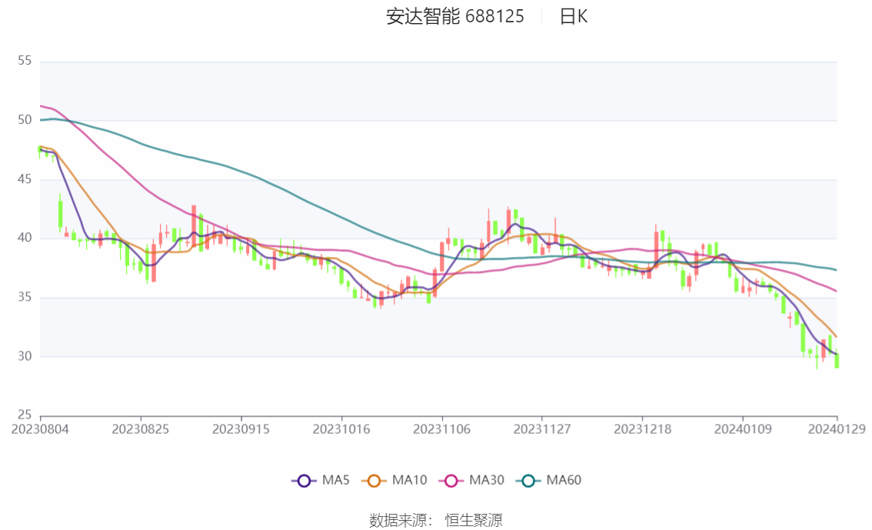Click the y-axis value 30

point(25,356)
